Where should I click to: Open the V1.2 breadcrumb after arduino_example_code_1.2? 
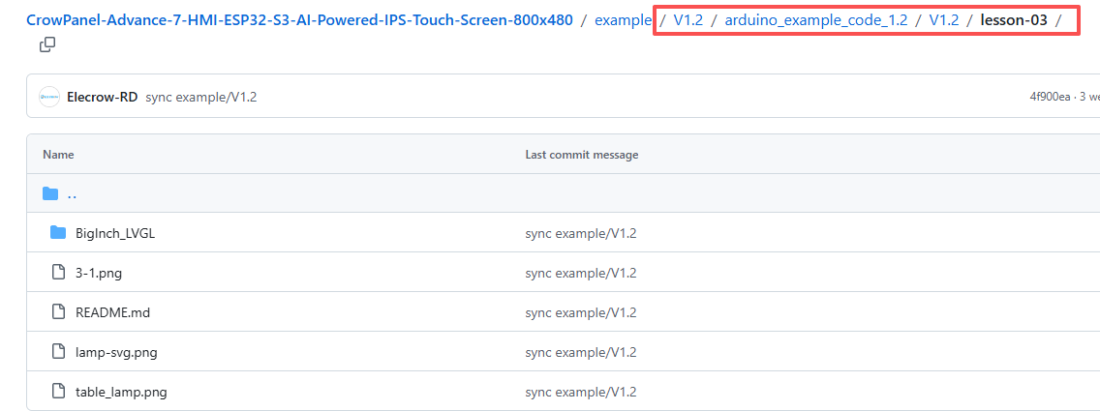click(943, 19)
